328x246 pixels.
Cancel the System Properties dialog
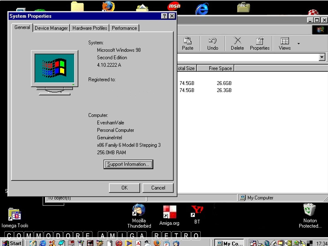158,188
